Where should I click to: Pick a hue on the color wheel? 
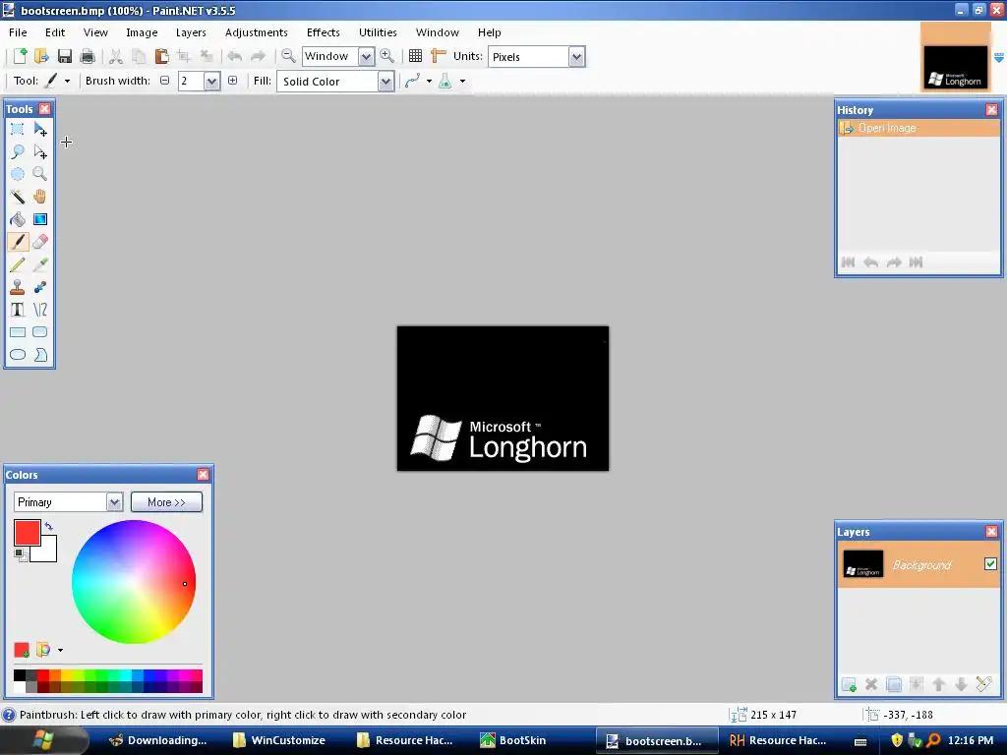134,582
